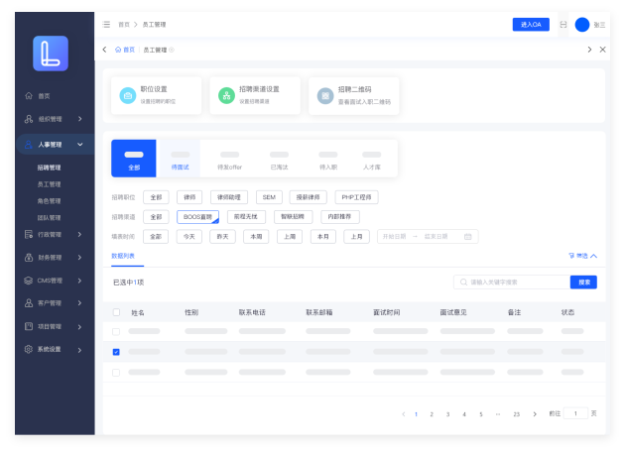Select the BOSS直聘 channel filter
This screenshot has width=625, height=453.
pos(198,217)
